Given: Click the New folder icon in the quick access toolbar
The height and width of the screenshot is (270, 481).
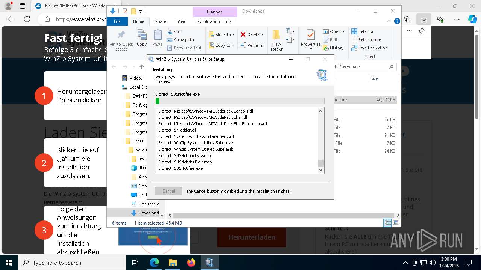Looking at the screenshot, I should click(x=133, y=11).
